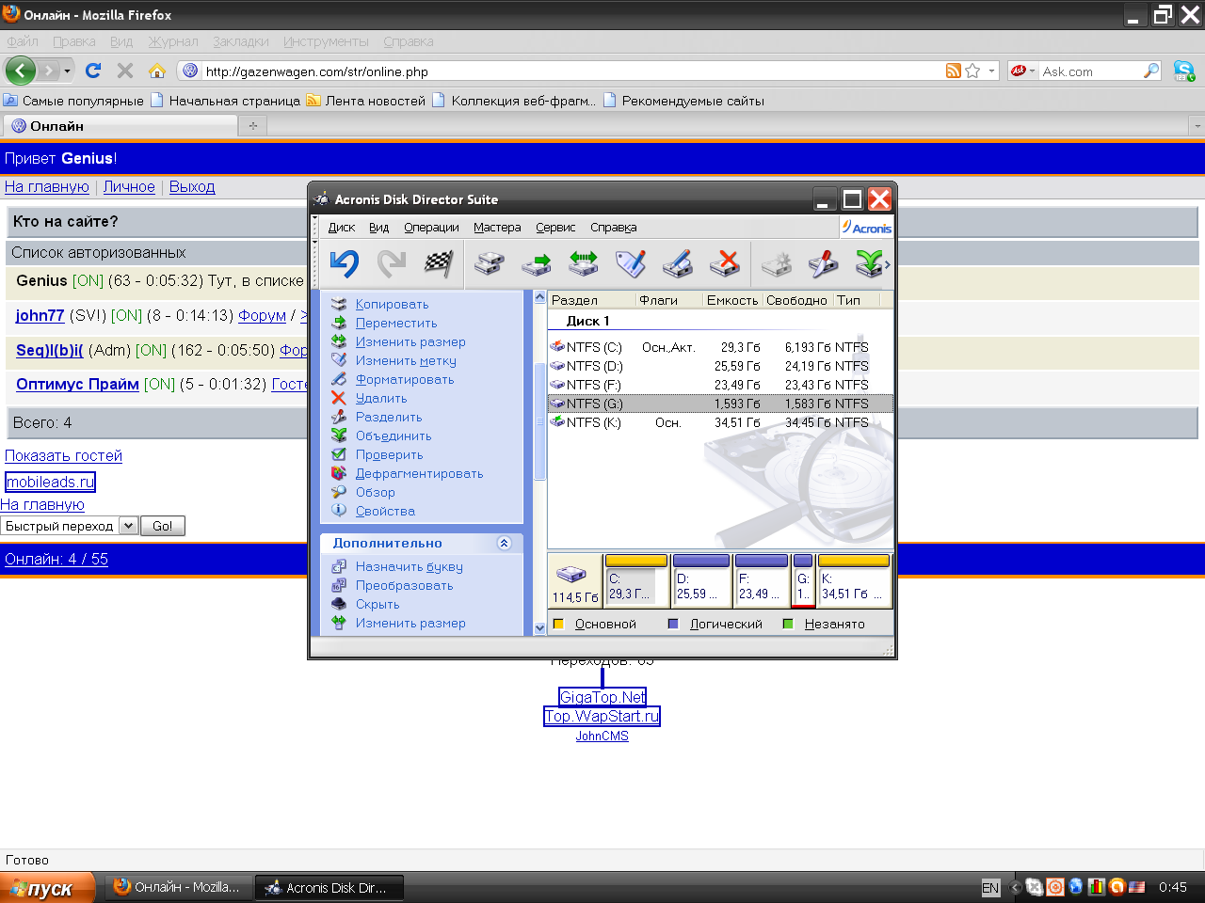Open the JohnCMS footer link

[x=602, y=737]
